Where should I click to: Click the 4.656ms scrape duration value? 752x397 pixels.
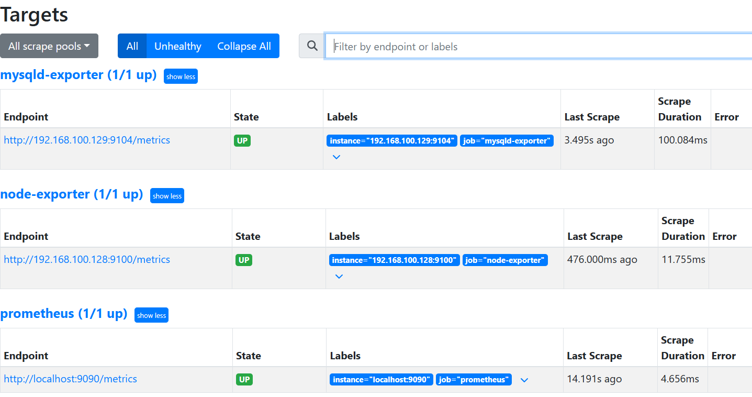[680, 379]
